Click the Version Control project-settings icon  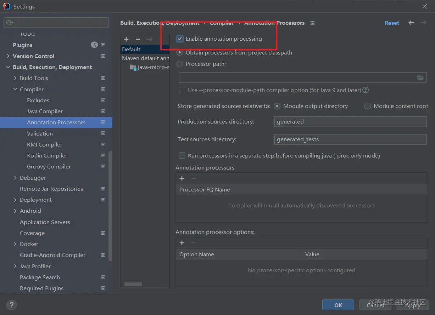[x=103, y=56]
